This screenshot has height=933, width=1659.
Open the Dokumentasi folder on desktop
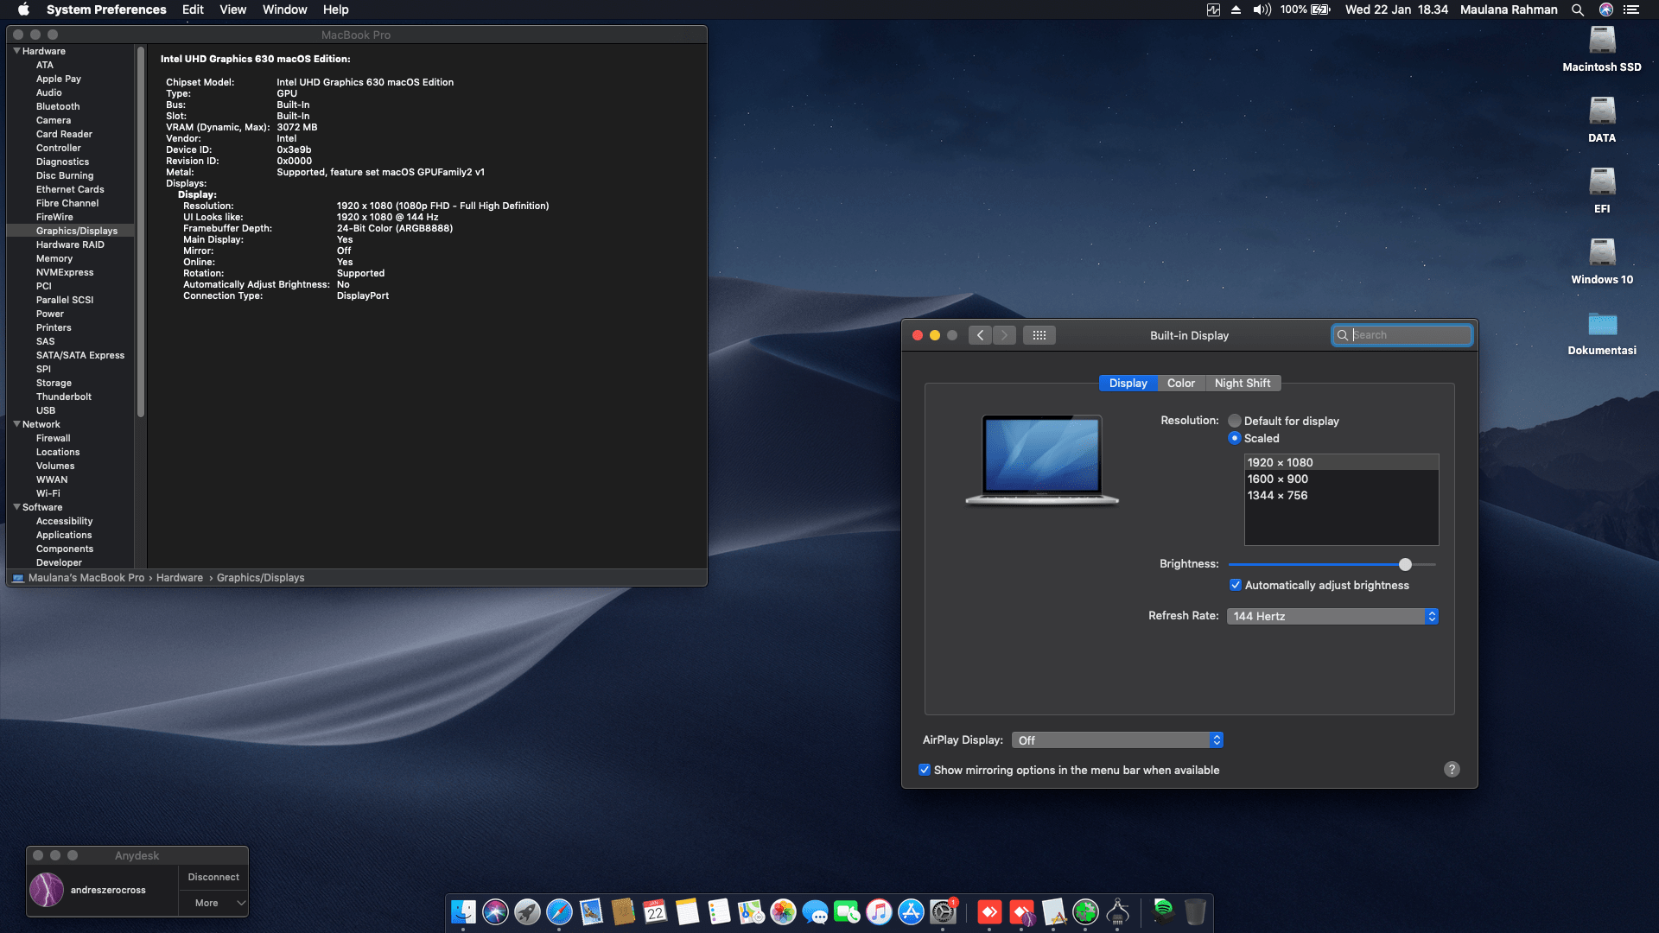click(x=1602, y=326)
